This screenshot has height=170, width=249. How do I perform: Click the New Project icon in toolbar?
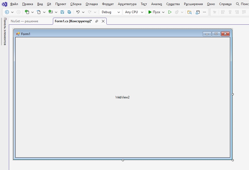(27, 12)
